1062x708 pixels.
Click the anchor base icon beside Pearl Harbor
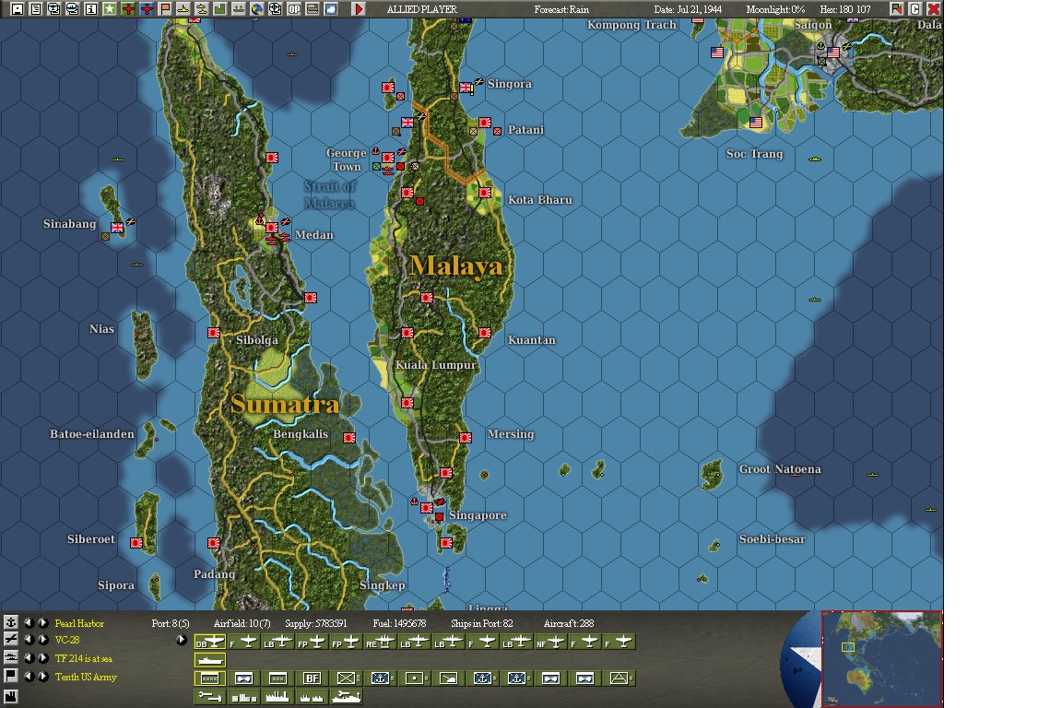11,622
